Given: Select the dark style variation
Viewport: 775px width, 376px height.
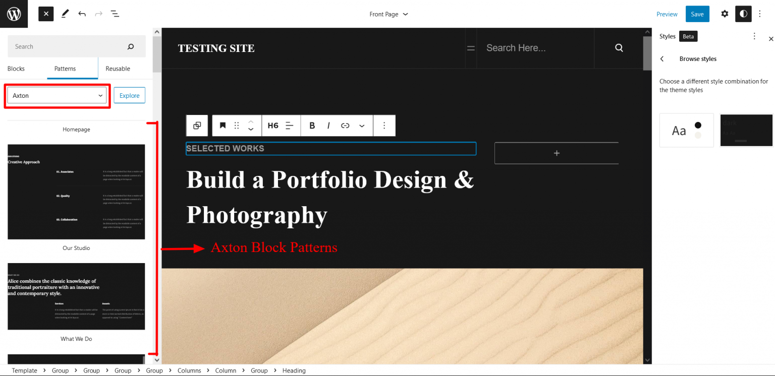Looking at the screenshot, I should coord(746,130).
